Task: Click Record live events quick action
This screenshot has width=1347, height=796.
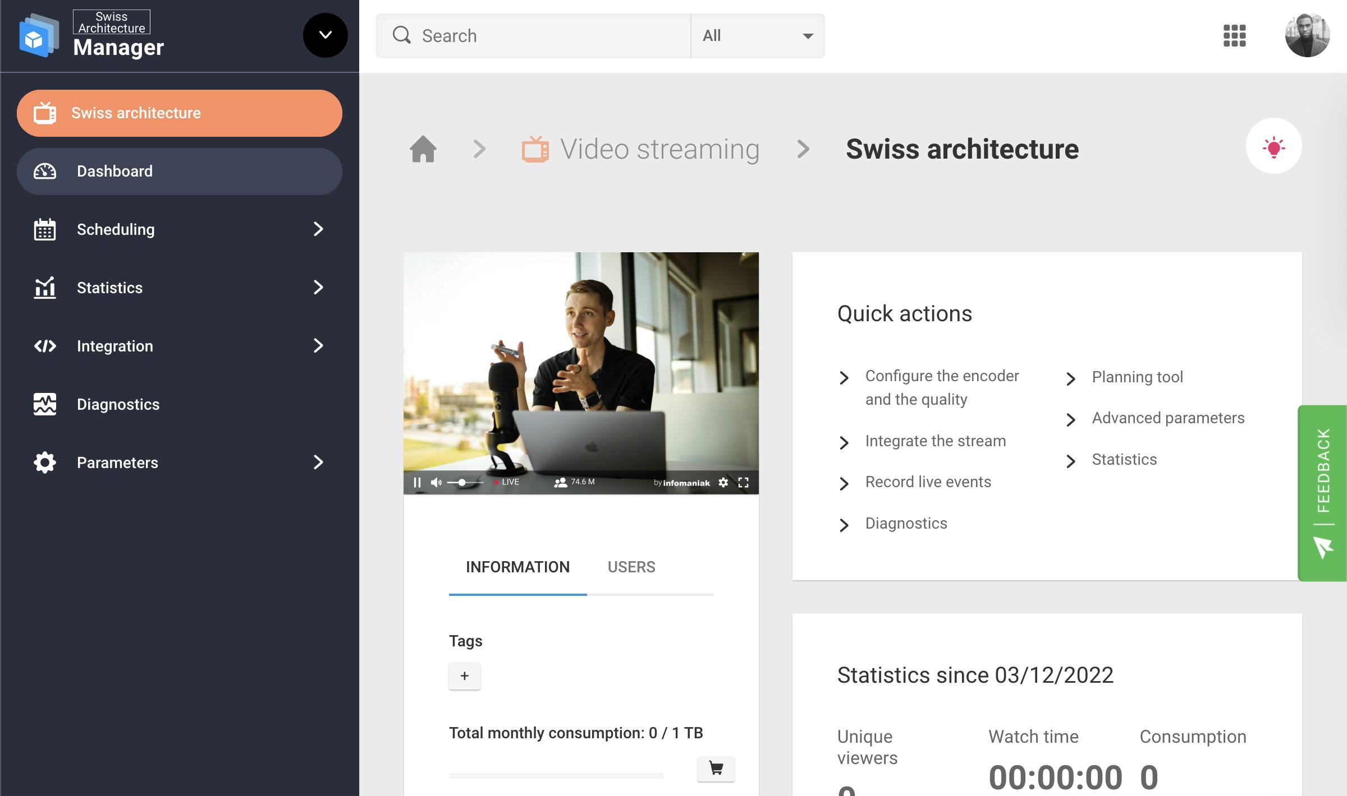Action: tap(928, 482)
